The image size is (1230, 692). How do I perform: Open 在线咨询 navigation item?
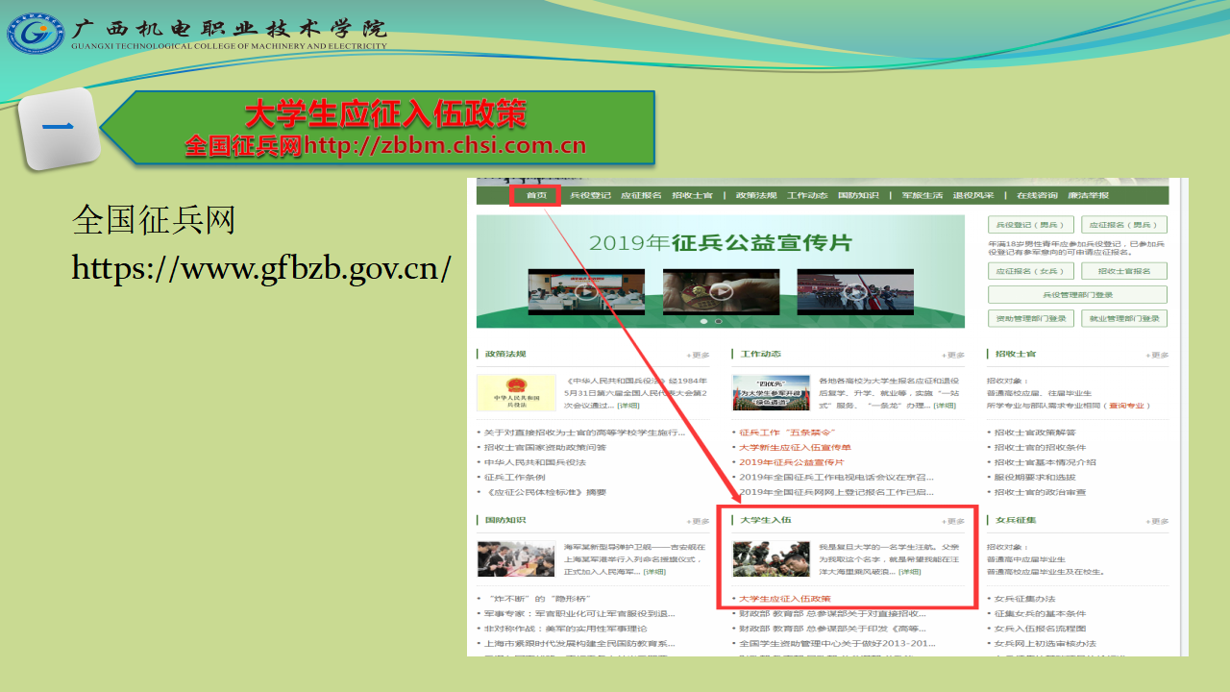pos(1036,196)
